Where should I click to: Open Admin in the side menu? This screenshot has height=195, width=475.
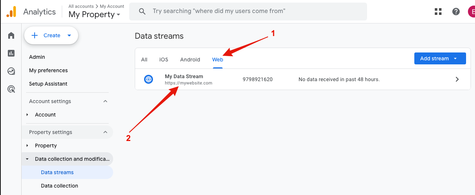37,57
